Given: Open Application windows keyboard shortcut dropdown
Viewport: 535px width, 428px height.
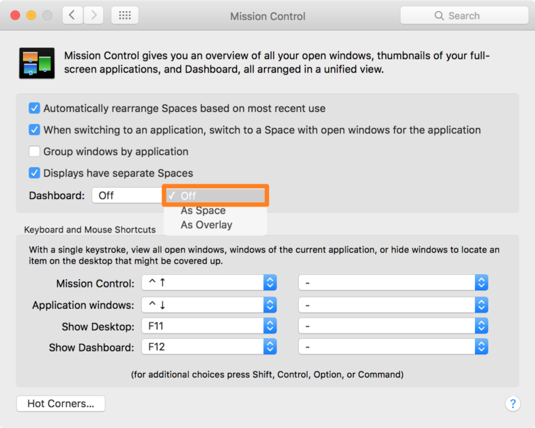Looking at the screenshot, I should (209, 305).
